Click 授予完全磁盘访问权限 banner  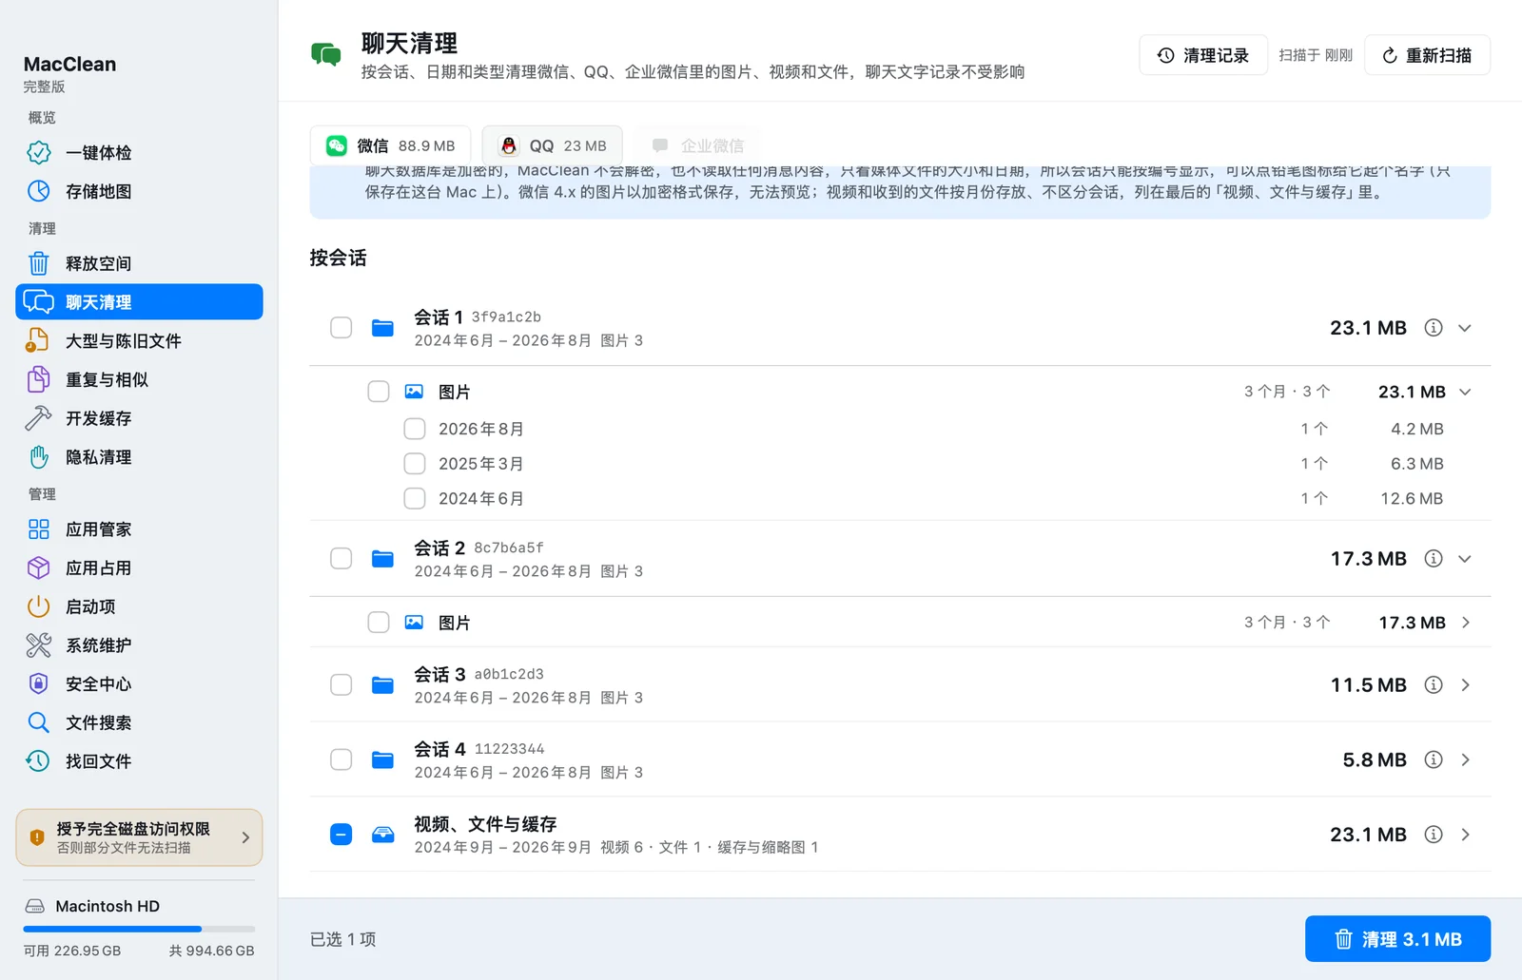[x=139, y=837]
